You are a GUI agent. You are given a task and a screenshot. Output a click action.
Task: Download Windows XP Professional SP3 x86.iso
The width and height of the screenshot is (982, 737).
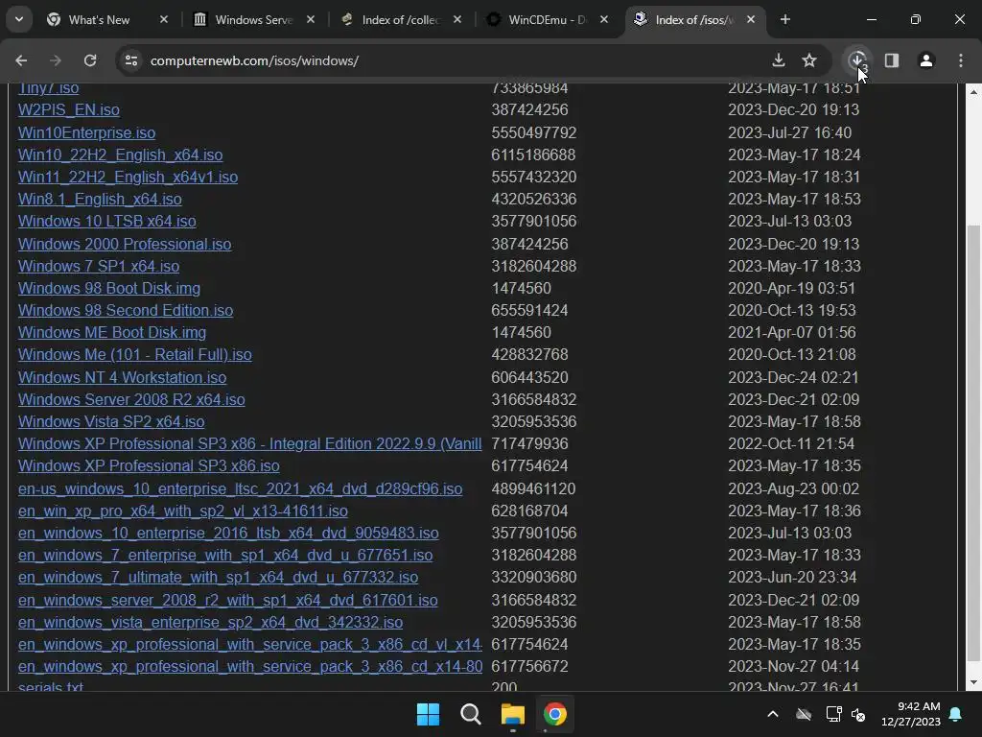click(x=149, y=465)
